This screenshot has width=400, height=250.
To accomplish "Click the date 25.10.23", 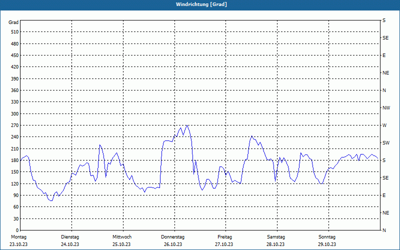I will [x=121, y=244].
